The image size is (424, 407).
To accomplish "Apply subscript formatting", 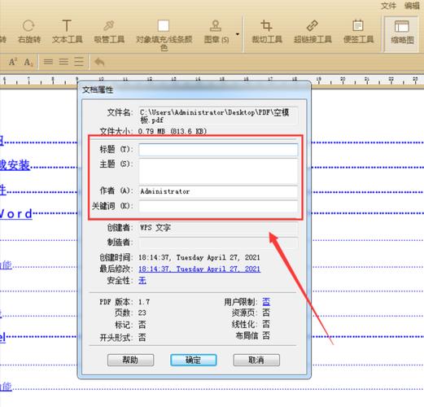I will pyautogui.click(x=28, y=62).
